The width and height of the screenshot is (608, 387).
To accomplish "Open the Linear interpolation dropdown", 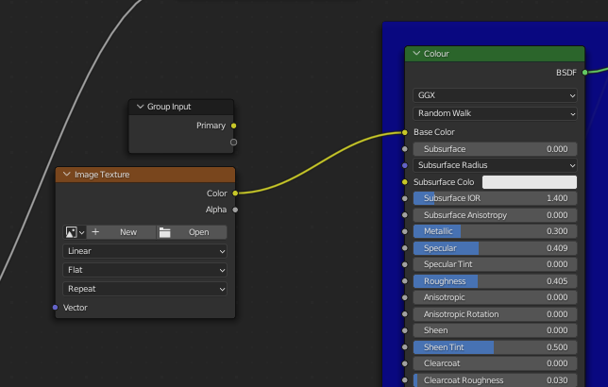I will 144,251.
